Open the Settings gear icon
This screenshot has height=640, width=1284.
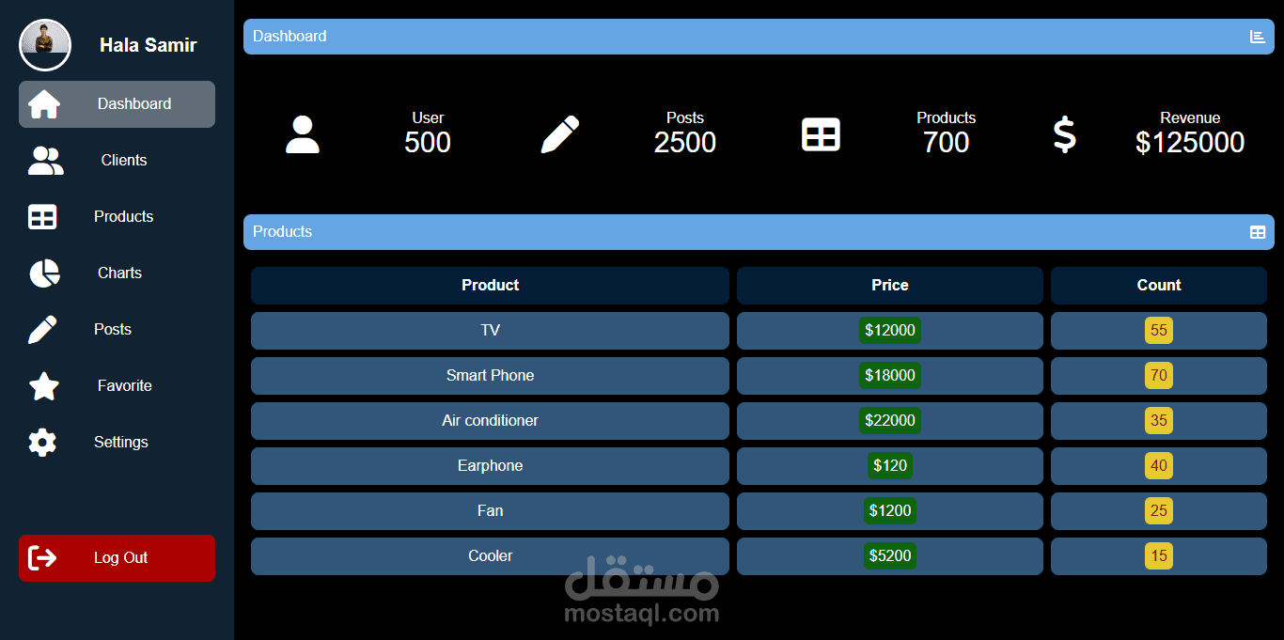pos(42,442)
